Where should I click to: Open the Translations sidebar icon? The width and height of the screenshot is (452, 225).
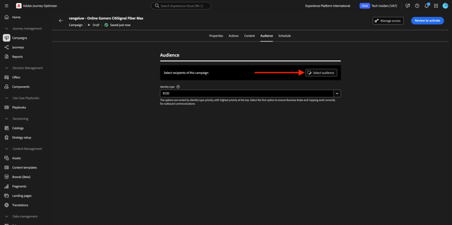pyautogui.click(x=7, y=205)
